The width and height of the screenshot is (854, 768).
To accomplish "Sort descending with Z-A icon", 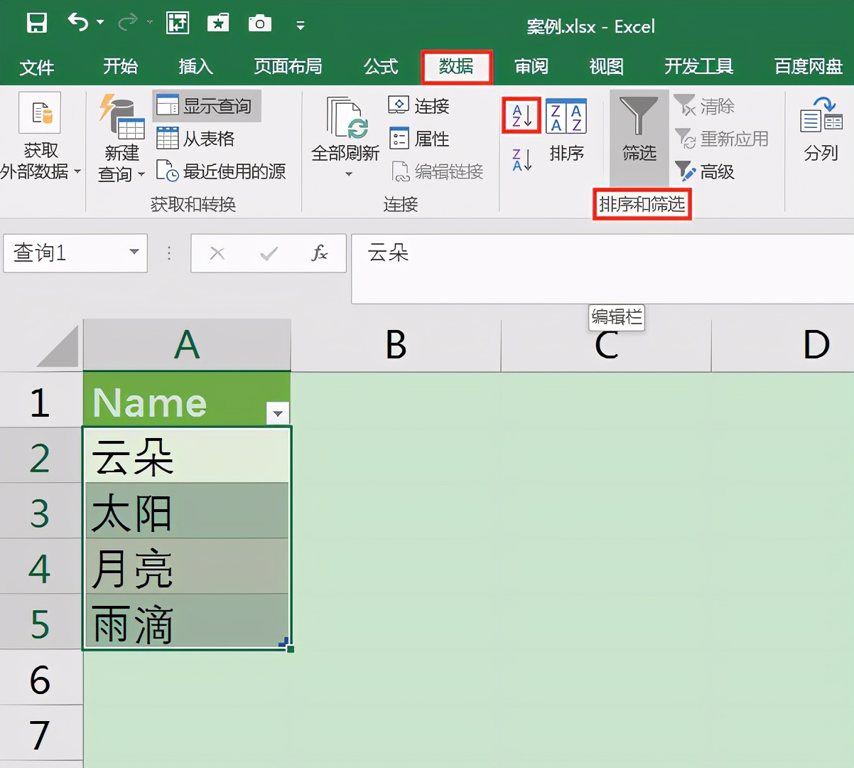I will click(522, 160).
